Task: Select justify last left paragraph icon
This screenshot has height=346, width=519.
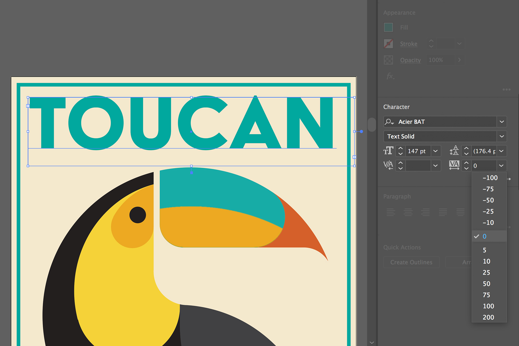Action: point(443,212)
